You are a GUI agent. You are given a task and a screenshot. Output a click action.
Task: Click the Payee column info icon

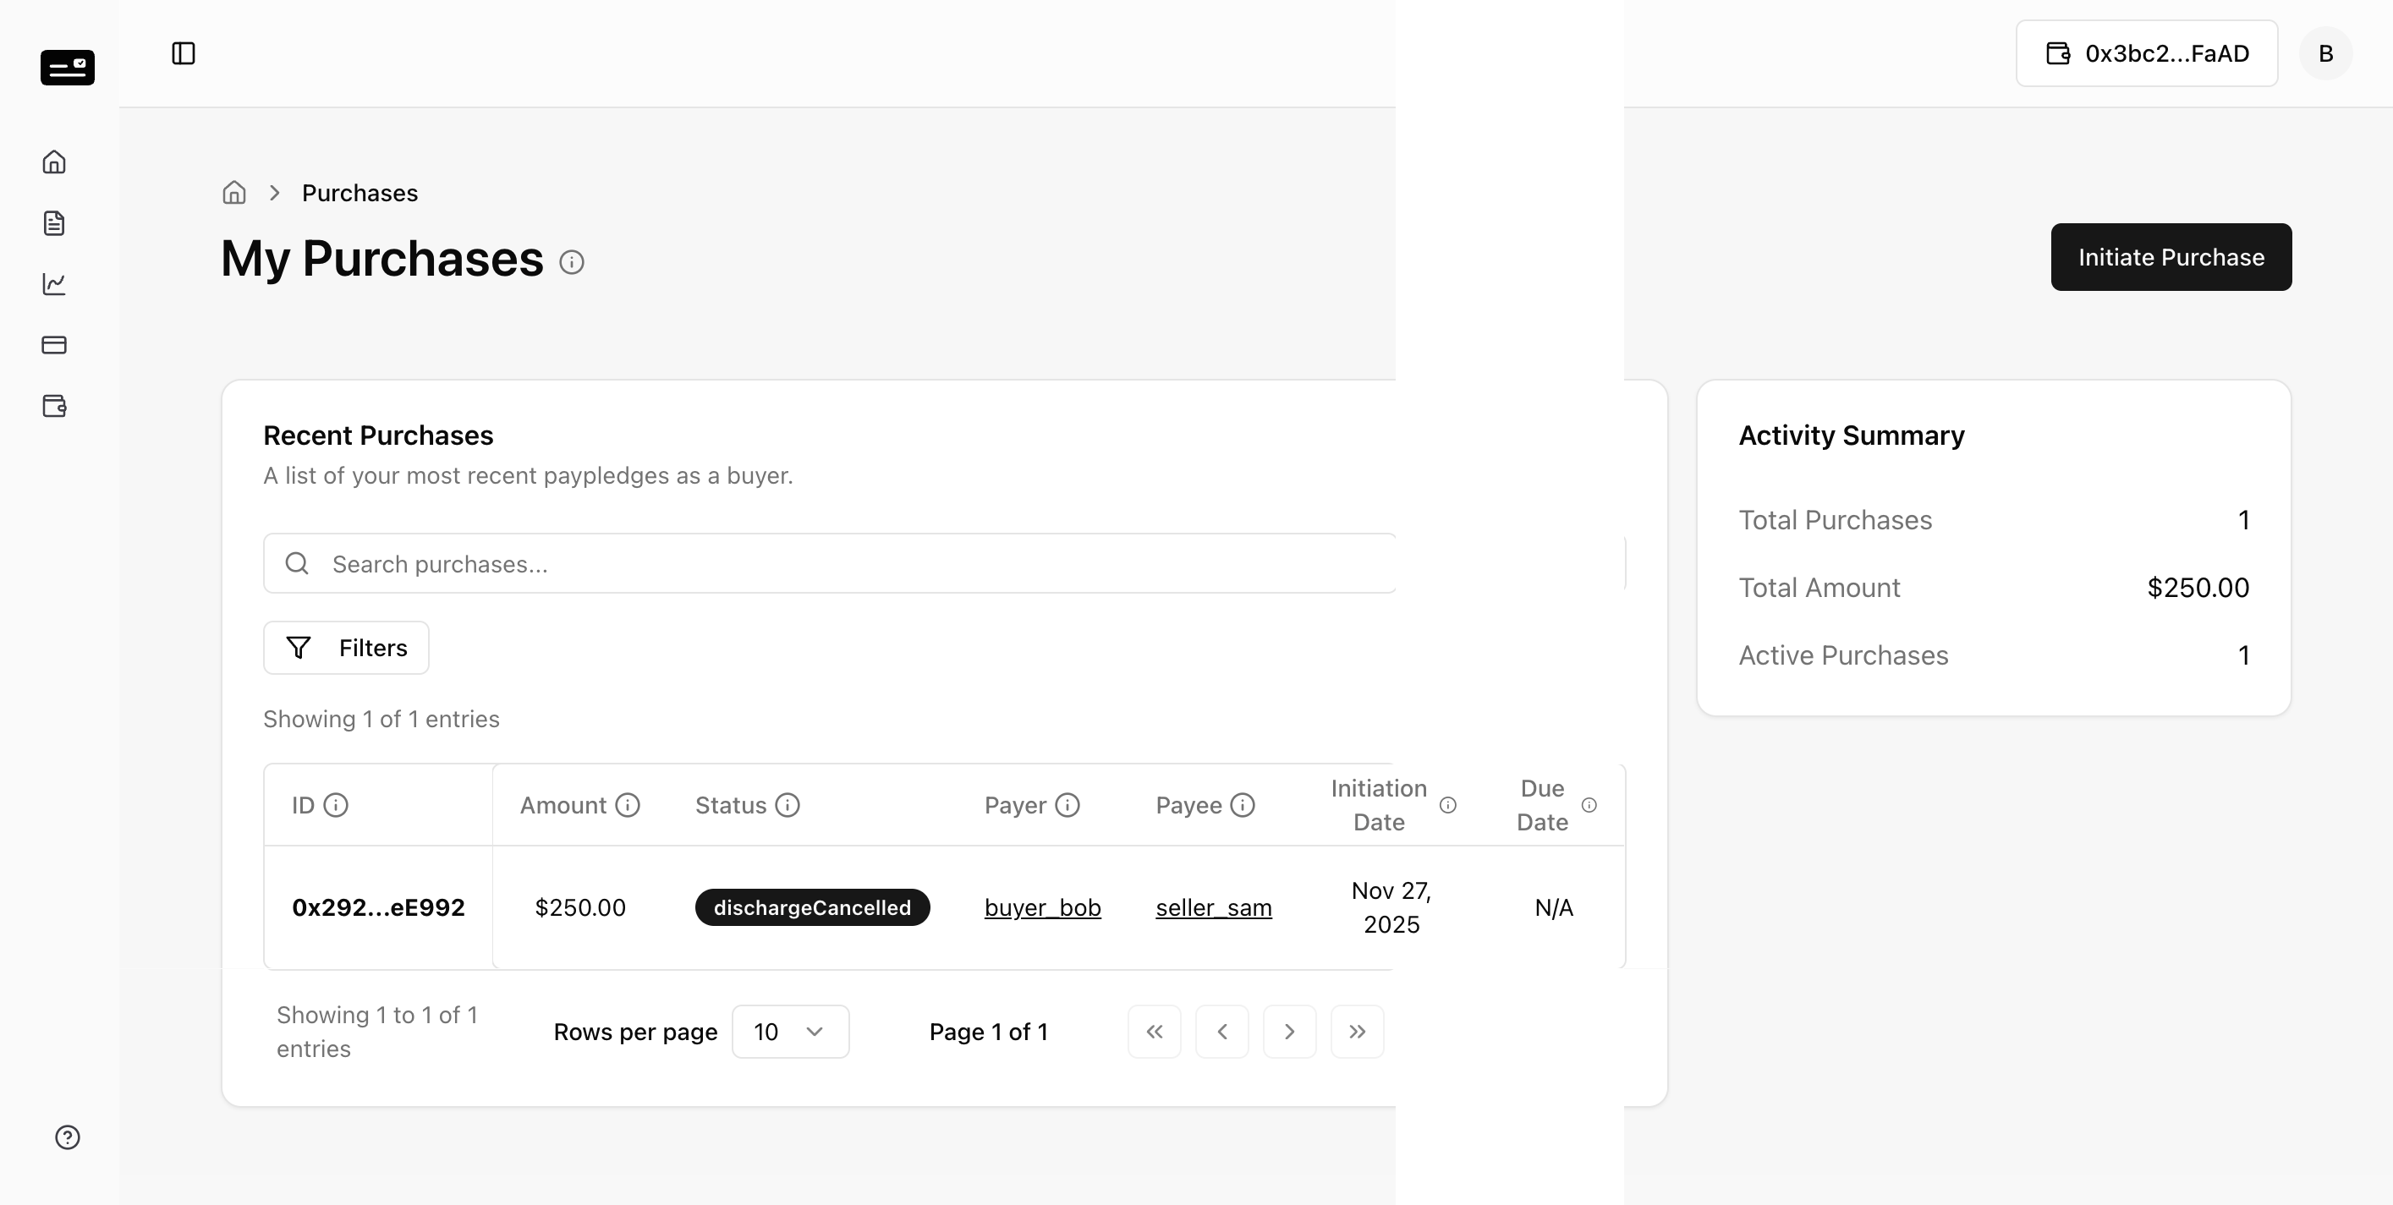1243,805
